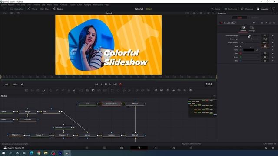The image size is (278, 156).
Task: Select the Position node
Action: coord(111,135)
